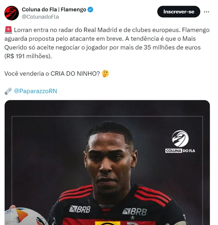Click the white flamingo watermark logo in photo
The image size is (218, 225).
180,139
